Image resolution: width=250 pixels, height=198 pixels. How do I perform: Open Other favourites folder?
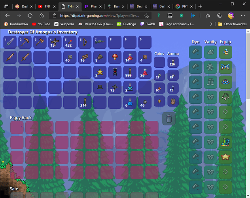click(233, 24)
